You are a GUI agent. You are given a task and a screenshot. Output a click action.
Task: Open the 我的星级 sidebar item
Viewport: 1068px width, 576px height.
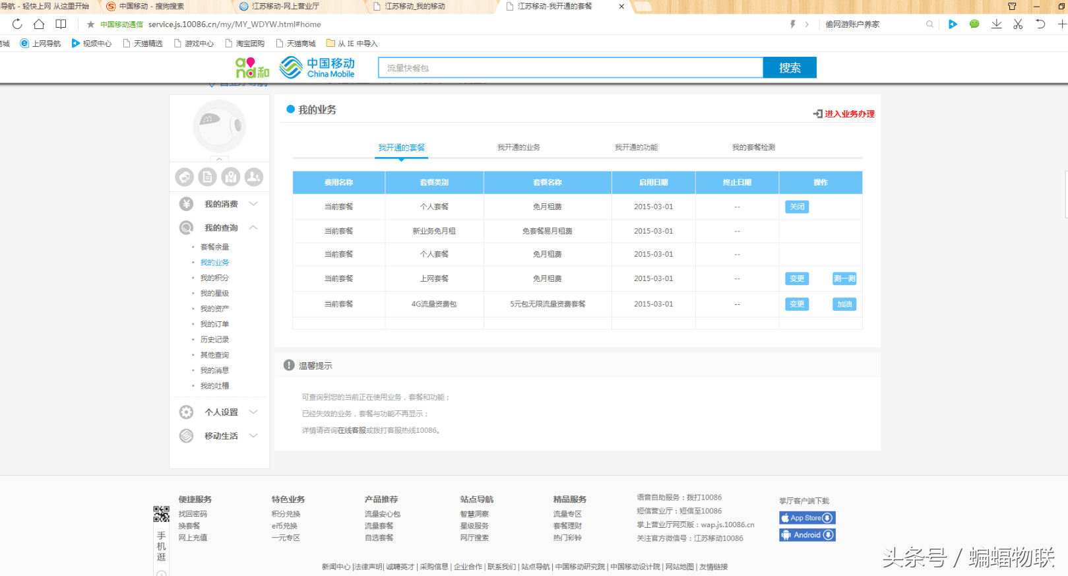[214, 294]
